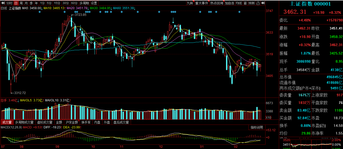
Task: Select the 换手率 turnover rate tab
Action: pyautogui.click(x=86, y=122)
